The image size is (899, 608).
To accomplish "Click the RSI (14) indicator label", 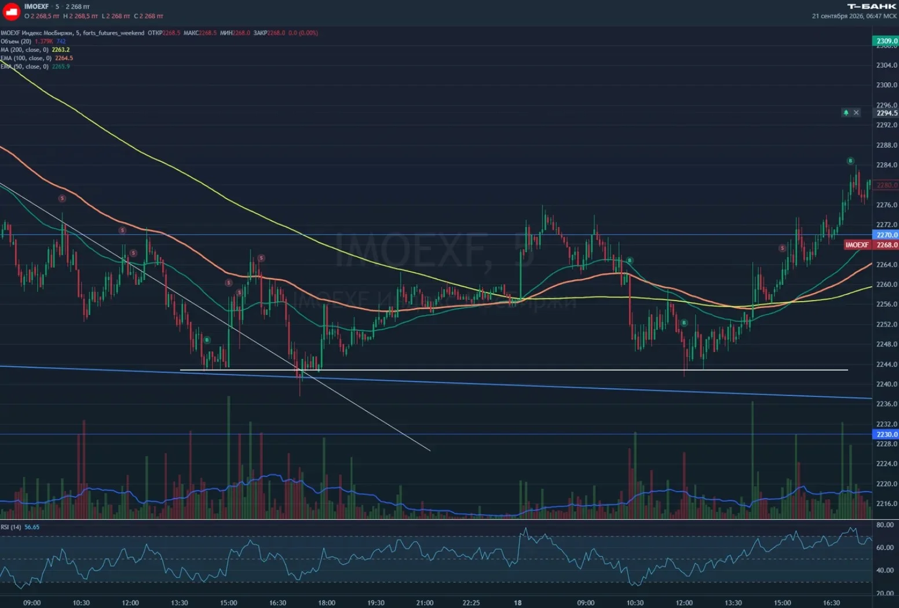I will tap(11, 527).
